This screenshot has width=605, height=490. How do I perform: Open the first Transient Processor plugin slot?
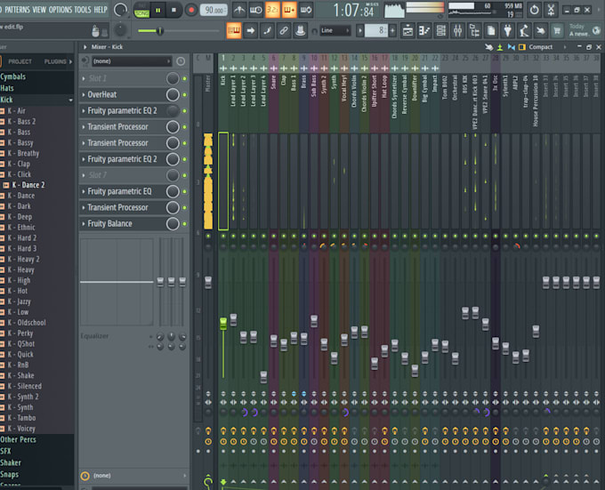(x=117, y=127)
